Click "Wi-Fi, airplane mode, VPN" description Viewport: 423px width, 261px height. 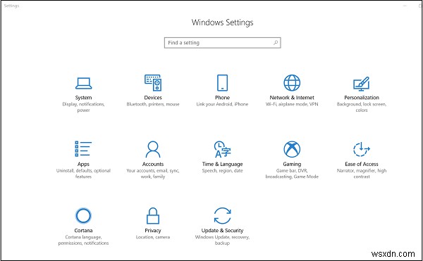pos(292,104)
